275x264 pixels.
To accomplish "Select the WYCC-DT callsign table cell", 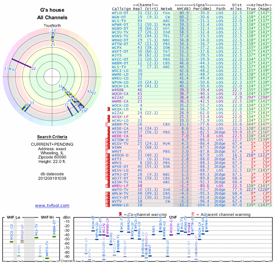I will 120,59.
